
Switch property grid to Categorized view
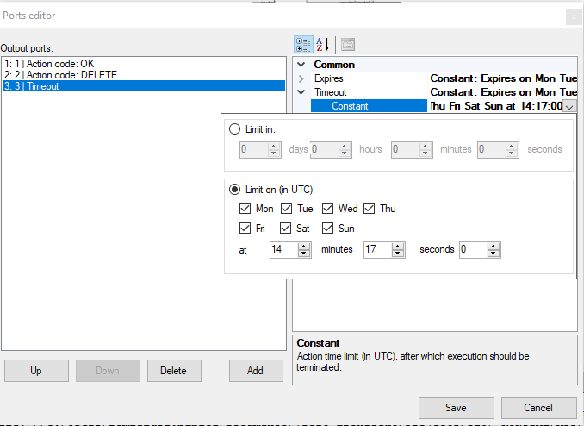303,45
